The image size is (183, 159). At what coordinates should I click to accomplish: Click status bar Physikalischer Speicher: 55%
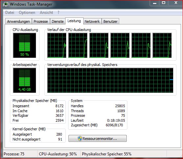107,154
